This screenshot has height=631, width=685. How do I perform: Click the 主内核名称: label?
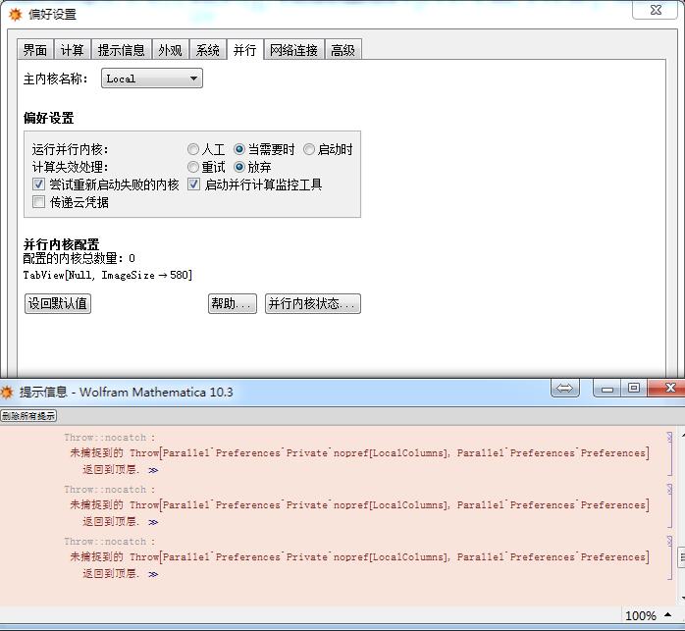pos(56,79)
